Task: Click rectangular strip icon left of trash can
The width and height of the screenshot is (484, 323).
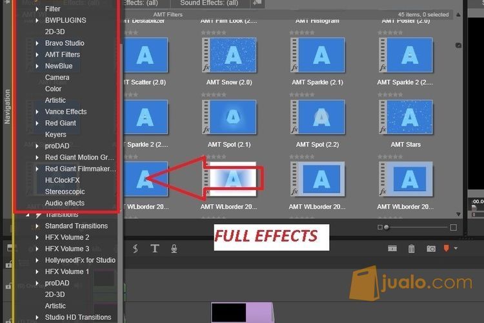Action: tap(392, 249)
